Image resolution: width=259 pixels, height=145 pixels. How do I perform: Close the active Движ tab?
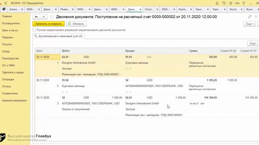pos(140,9)
